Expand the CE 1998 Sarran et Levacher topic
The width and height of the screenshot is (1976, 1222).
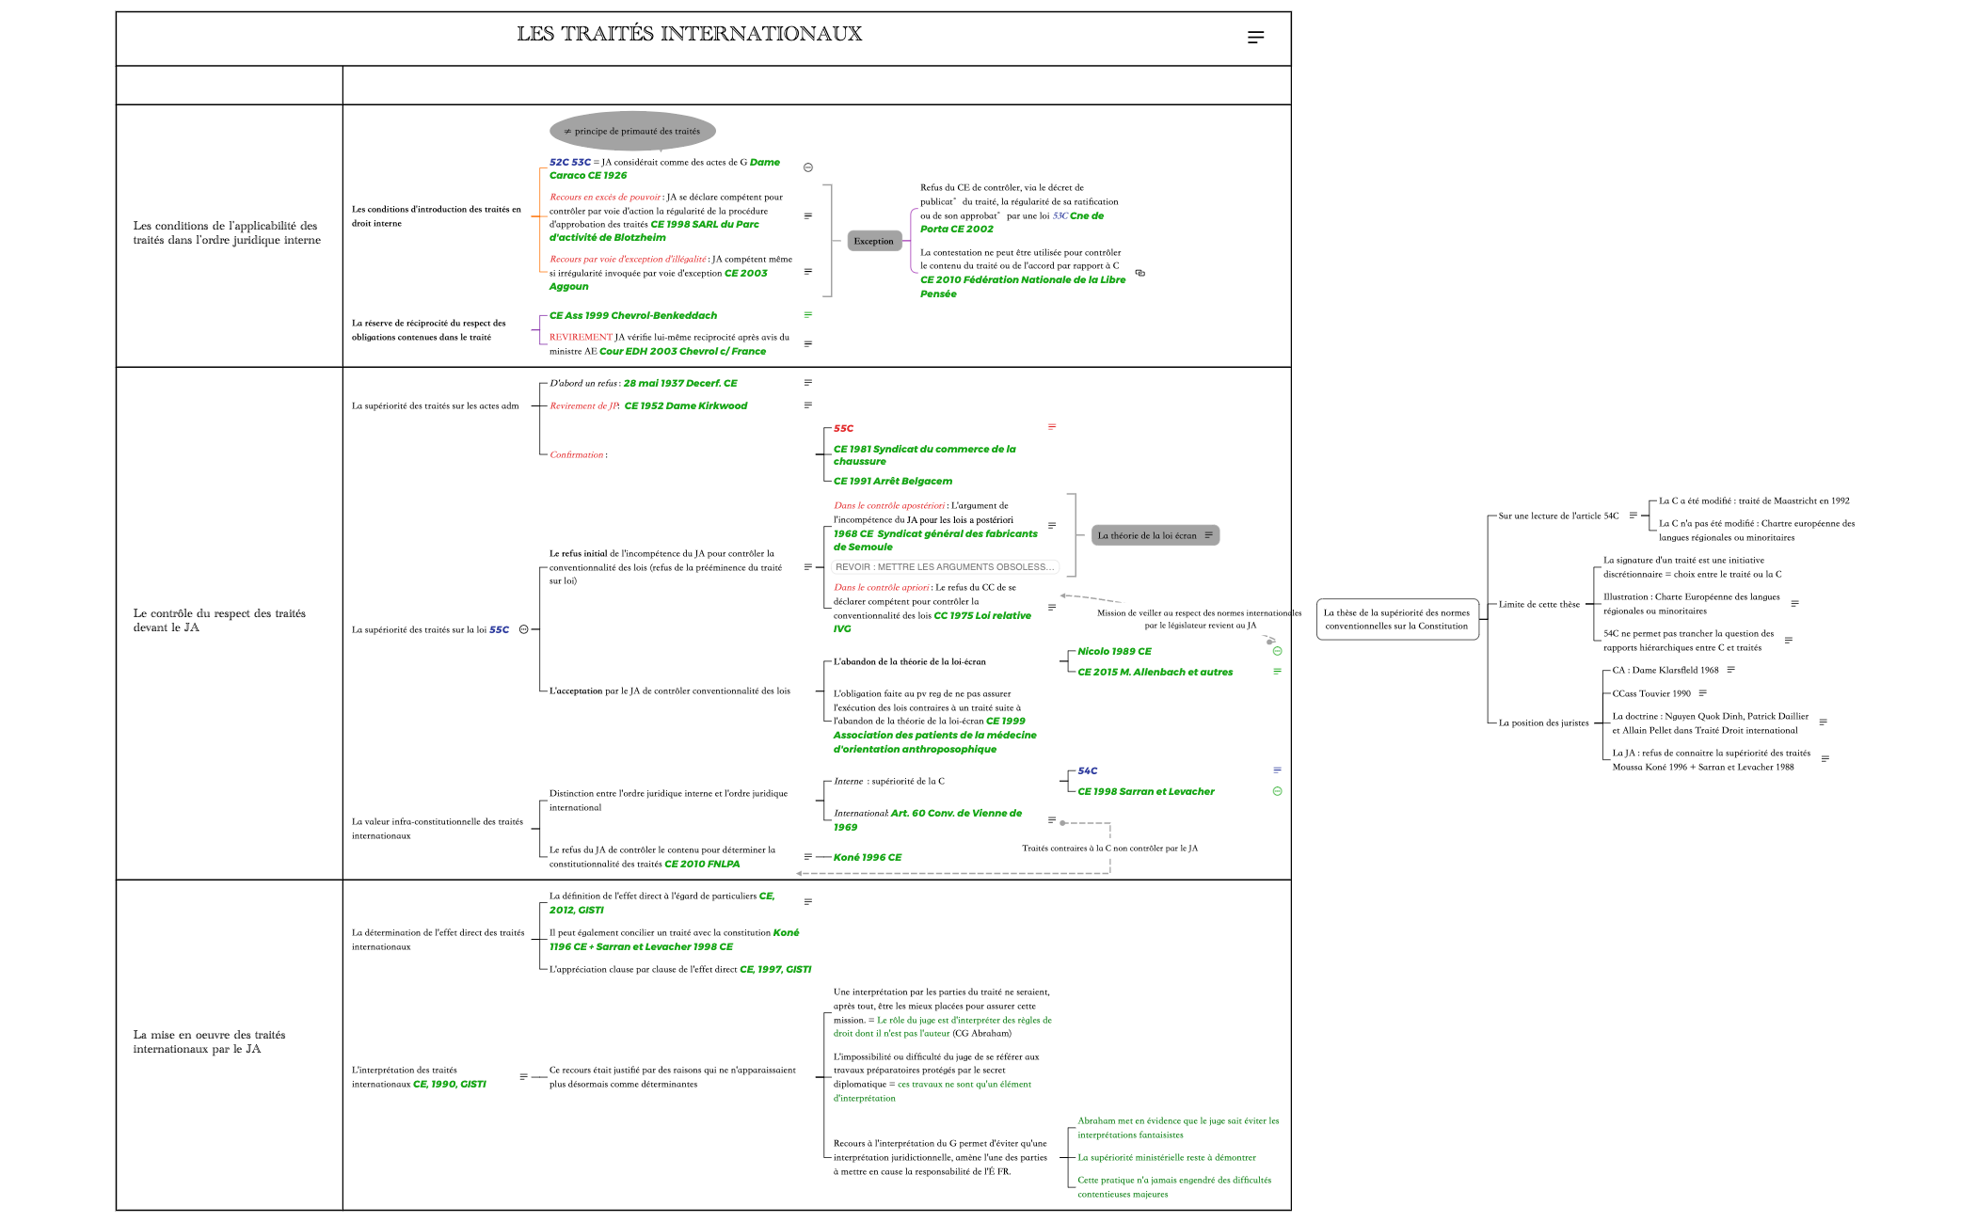[1277, 791]
